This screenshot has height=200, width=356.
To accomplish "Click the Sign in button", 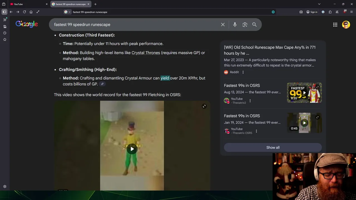I will click(x=312, y=12).
